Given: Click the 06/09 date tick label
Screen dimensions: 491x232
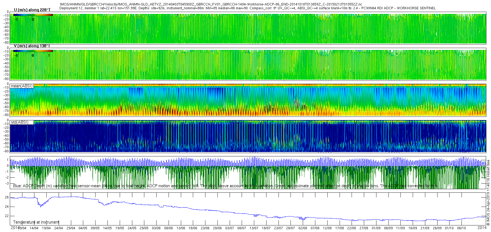Looking at the screenshot, I should coord(388,228).
